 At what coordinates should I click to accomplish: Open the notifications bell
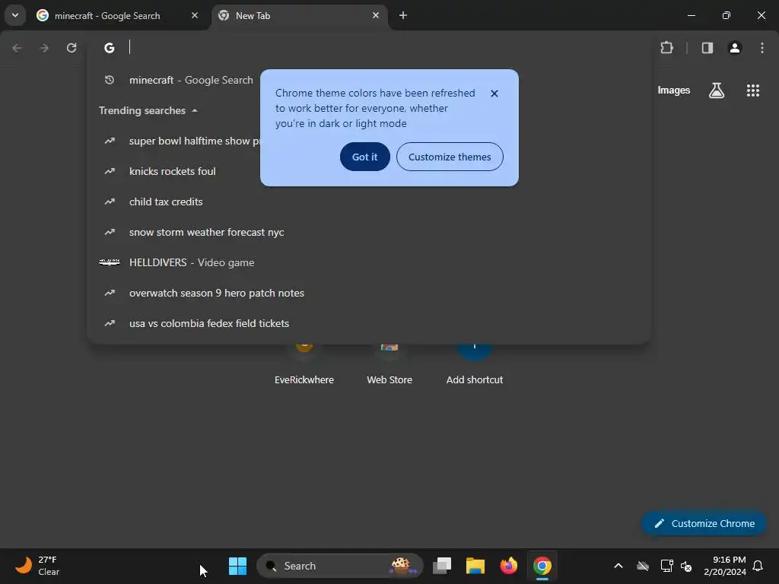pos(758,566)
